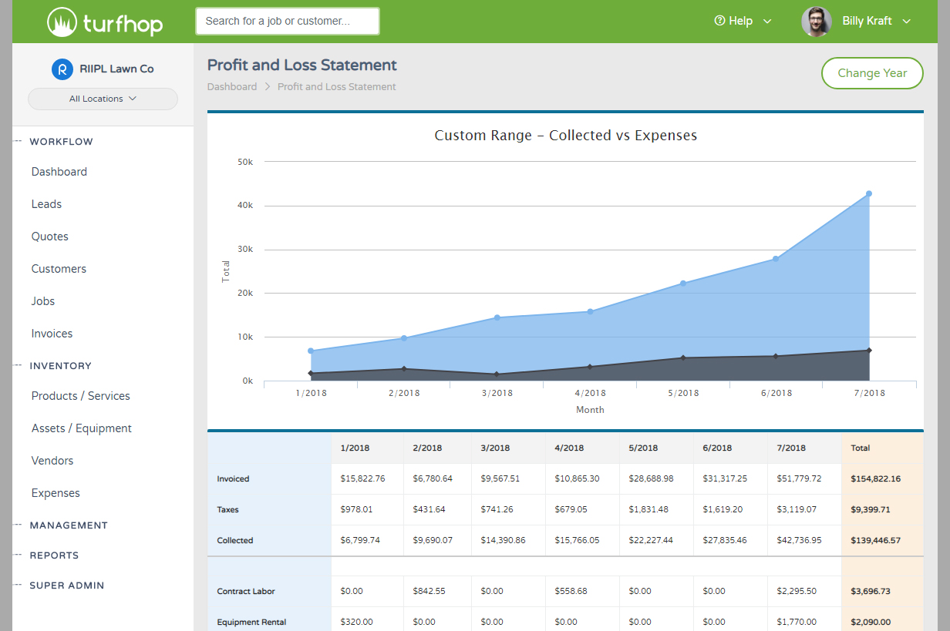Click the 7/2018 data point on the chart
This screenshot has height=631, width=950.
coord(869,193)
